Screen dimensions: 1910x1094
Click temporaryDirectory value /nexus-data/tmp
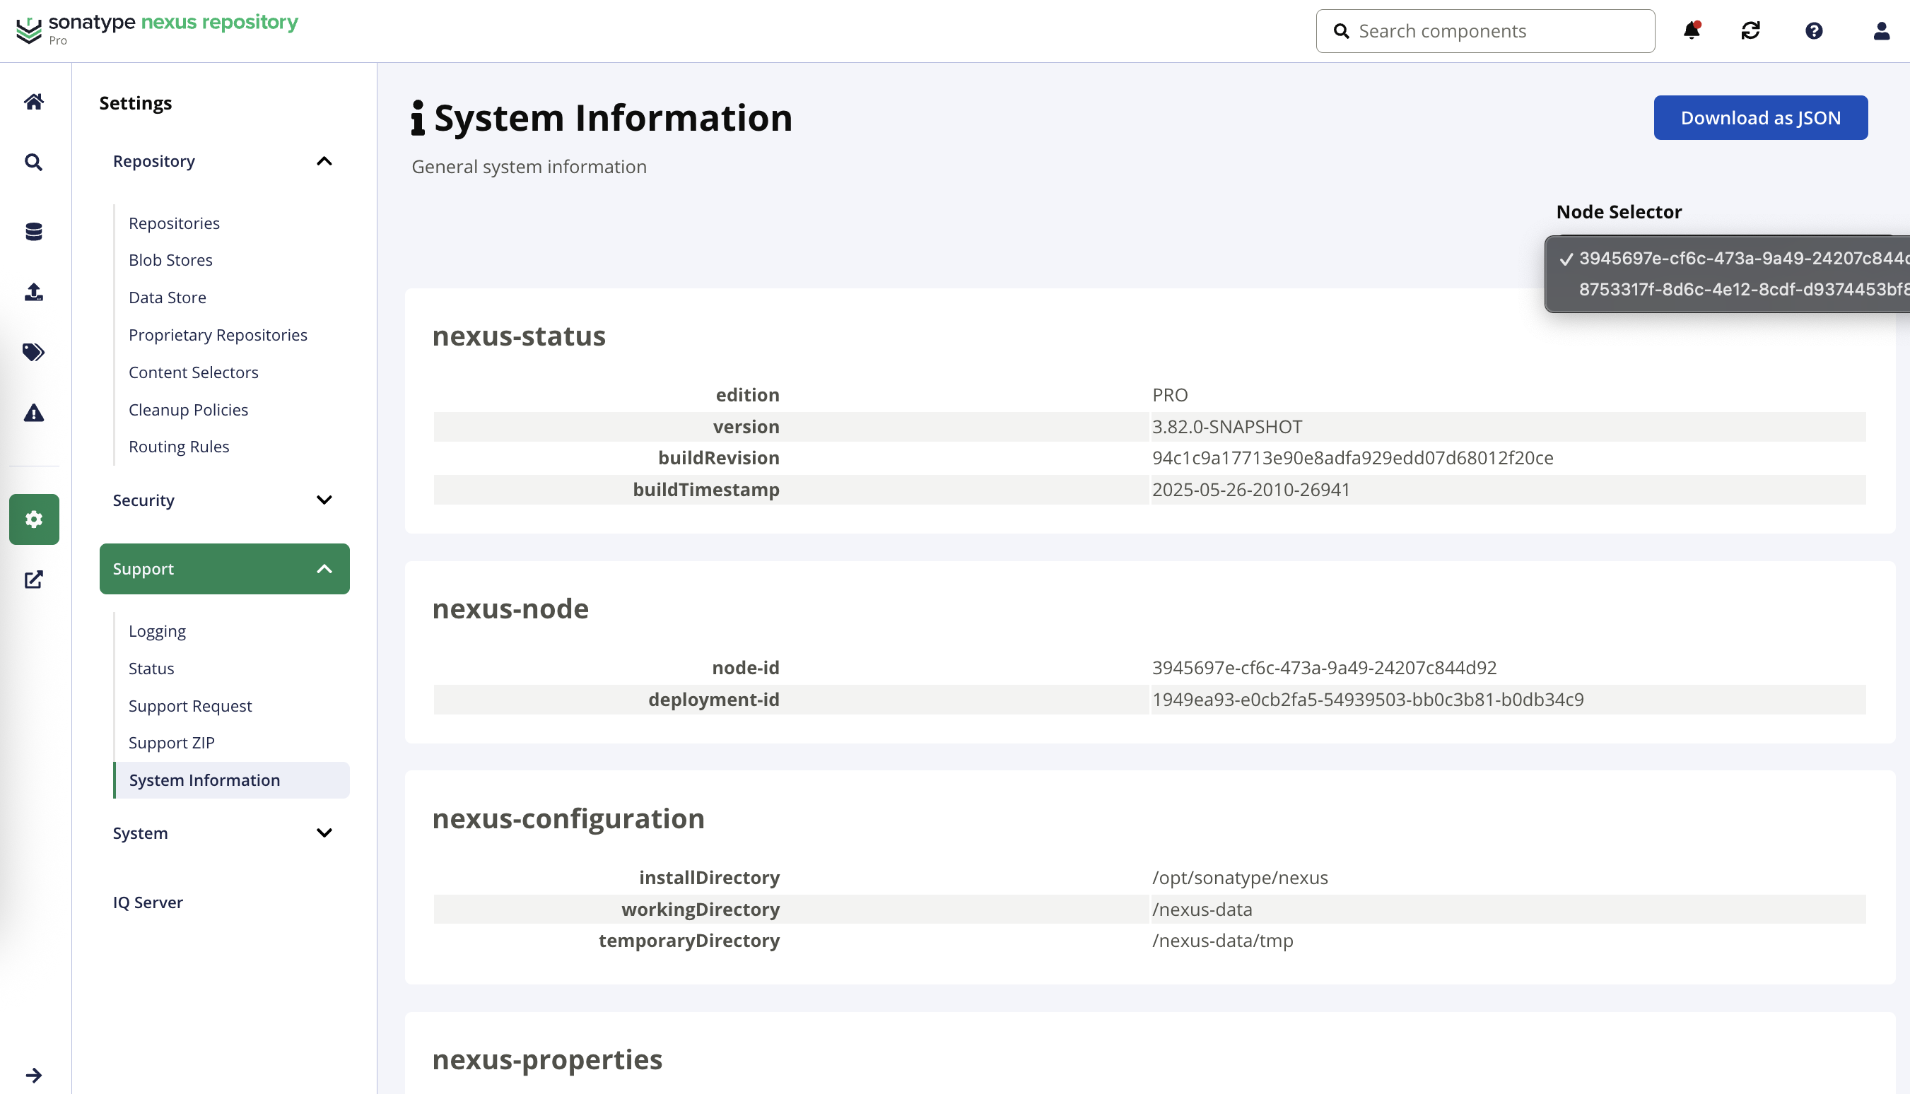coord(1222,941)
